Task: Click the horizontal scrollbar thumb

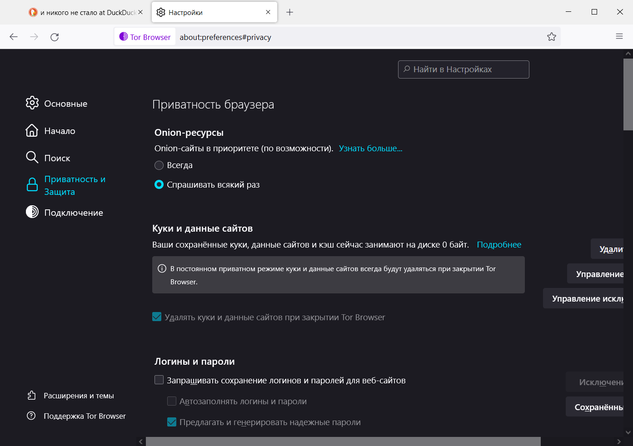Action: tap(343, 441)
